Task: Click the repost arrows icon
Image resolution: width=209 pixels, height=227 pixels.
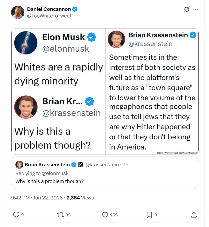Action: coord(60,215)
